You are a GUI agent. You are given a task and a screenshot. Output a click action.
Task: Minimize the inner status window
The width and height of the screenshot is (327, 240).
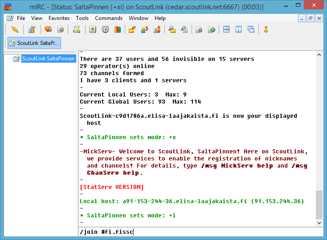tap(302, 19)
